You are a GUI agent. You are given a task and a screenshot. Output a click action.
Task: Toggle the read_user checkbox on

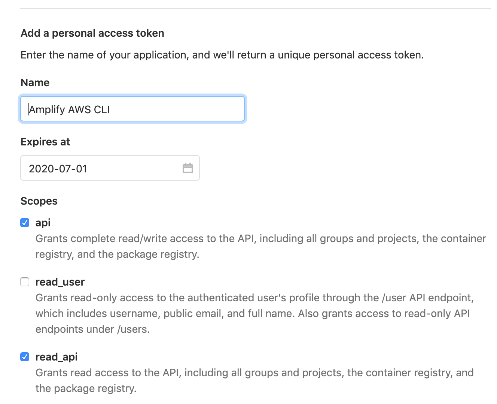click(x=25, y=282)
